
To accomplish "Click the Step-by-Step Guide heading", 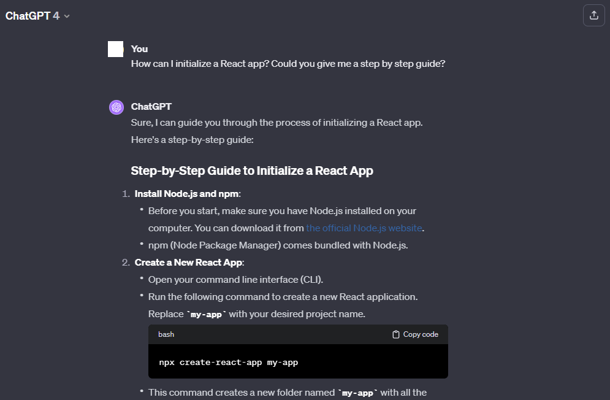I will tap(252, 171).
